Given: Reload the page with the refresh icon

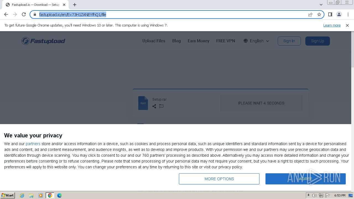Looking at the screenshot, I should coord(24,14).
